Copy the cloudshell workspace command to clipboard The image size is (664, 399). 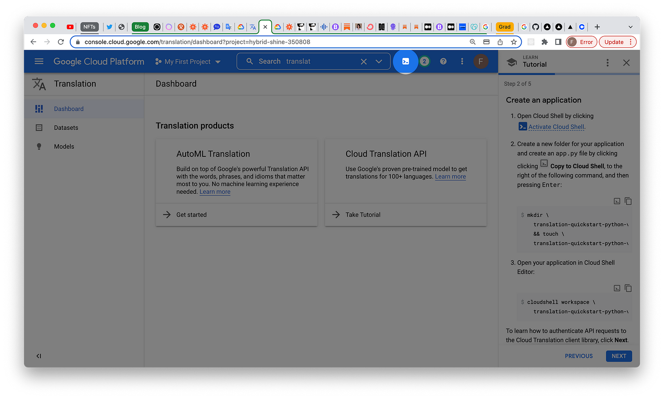(x=628, y=288)
